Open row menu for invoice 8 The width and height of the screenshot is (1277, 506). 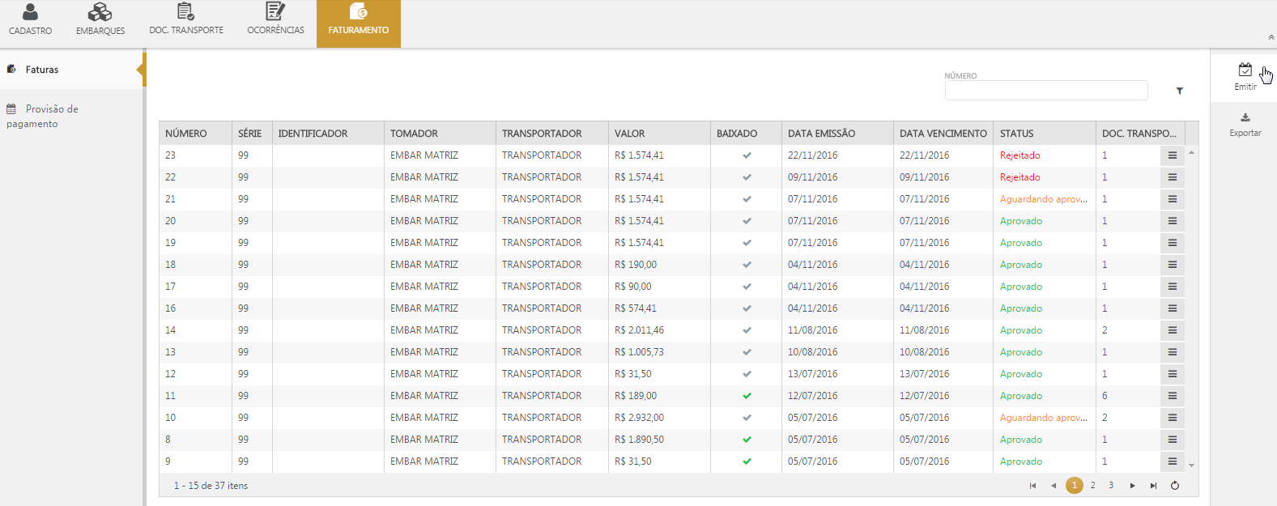pyautogui.click(x=1172, y=440)
